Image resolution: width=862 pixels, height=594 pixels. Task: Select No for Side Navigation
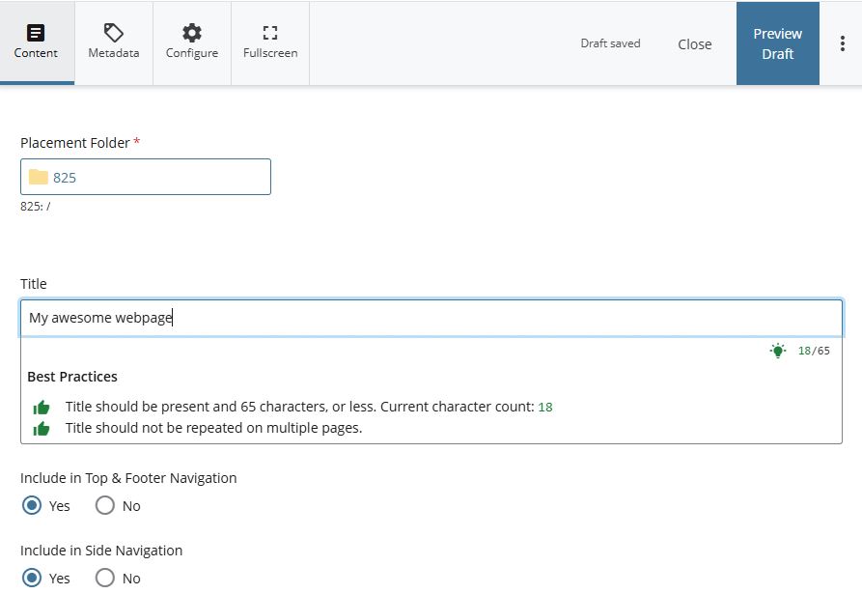click(104, 578)
